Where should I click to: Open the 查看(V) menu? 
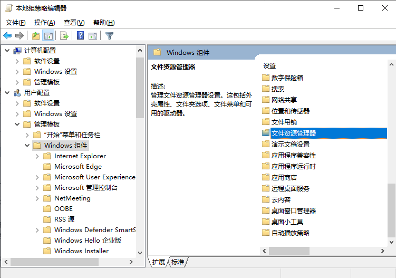click(74, 23)
